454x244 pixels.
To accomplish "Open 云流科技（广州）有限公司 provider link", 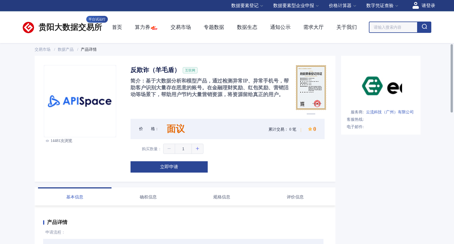I will 390,112.
